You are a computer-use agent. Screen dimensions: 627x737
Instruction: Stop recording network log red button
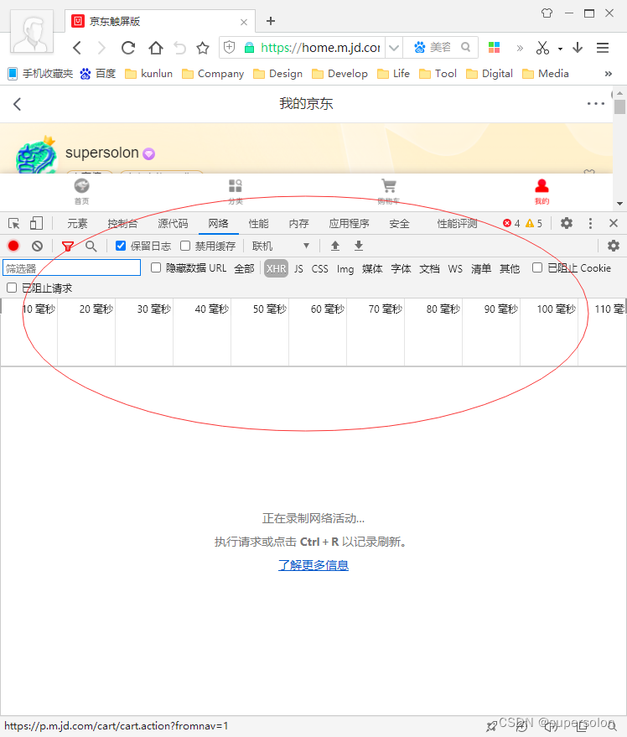coord(13,246)
